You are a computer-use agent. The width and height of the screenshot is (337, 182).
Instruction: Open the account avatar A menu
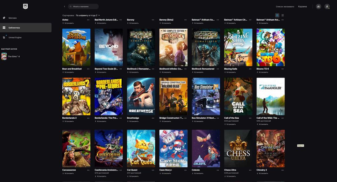(327, 6)
